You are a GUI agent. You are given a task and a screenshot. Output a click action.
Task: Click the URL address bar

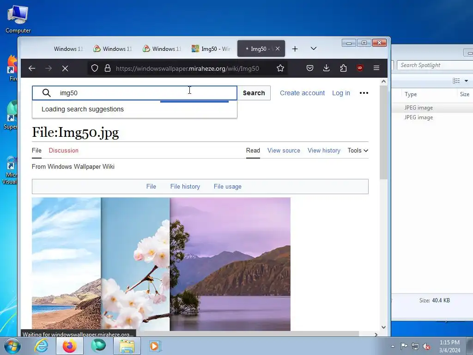[187, 68]
